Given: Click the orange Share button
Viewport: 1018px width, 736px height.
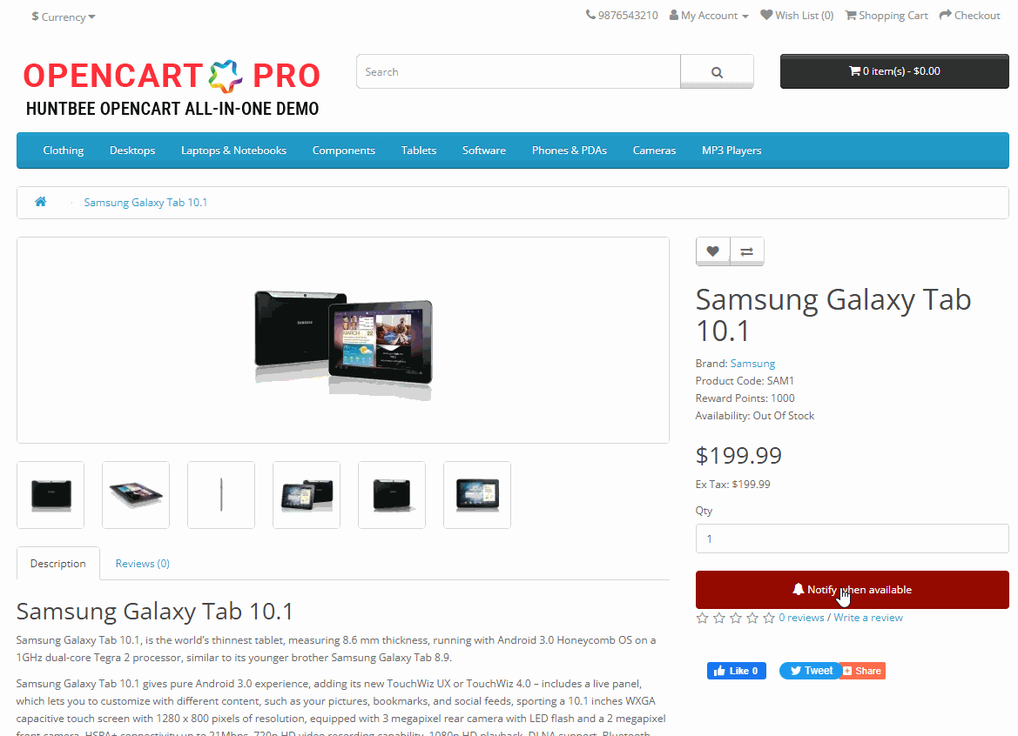Looking at the screenshot, I should (x=863, y=671).
